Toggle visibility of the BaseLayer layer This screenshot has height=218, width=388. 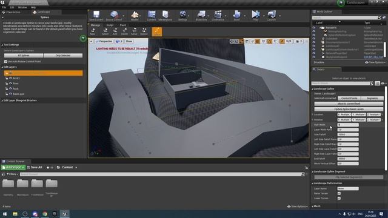pos(11,94)
